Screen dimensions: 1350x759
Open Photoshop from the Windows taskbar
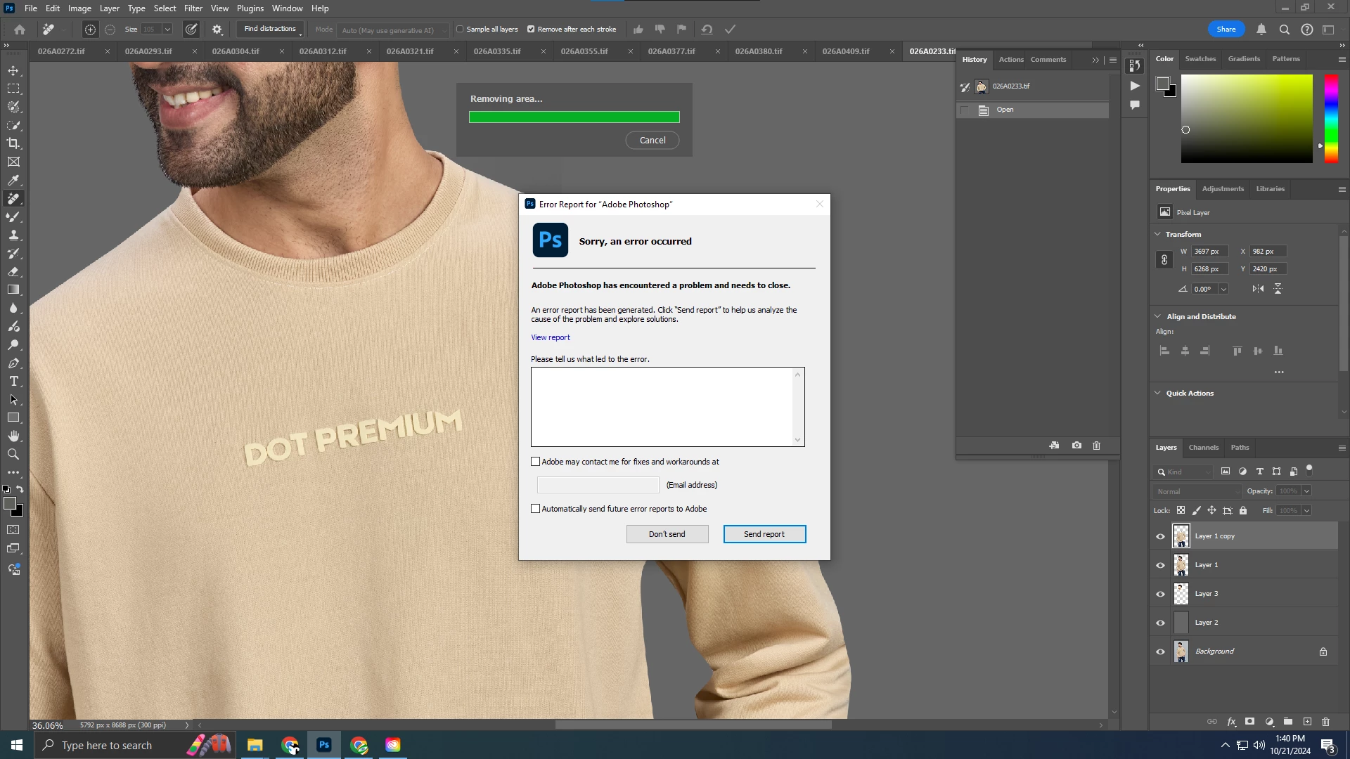click(324, 745)
